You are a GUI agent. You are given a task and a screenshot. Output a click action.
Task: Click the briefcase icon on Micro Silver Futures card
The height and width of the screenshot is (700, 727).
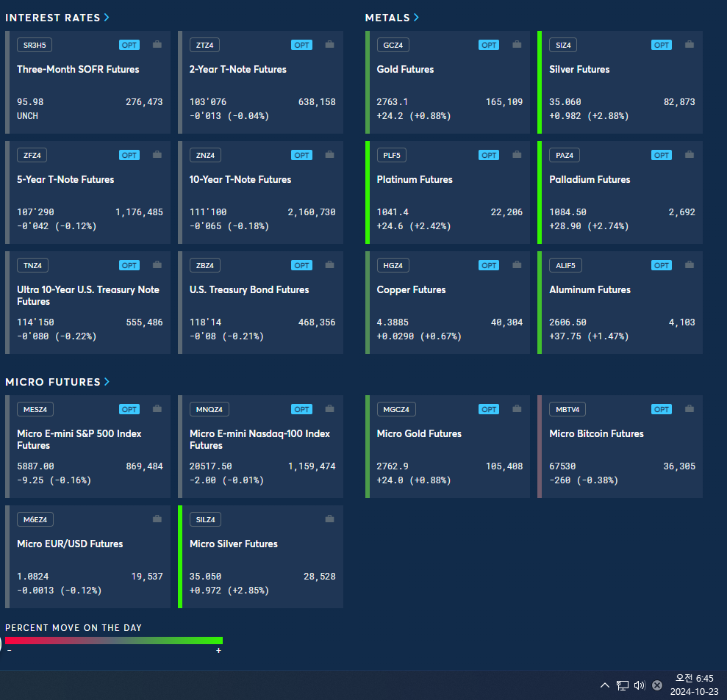pyautogui.click(x=329, y=519)
